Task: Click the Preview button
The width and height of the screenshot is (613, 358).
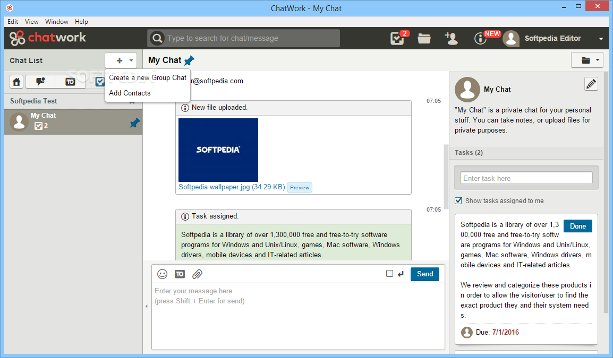Action: click(300, 187)
